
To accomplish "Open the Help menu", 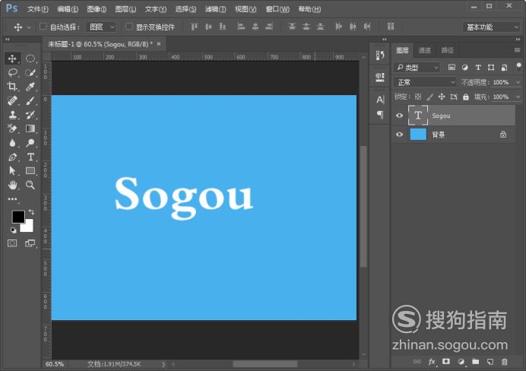I will point(309,9).
